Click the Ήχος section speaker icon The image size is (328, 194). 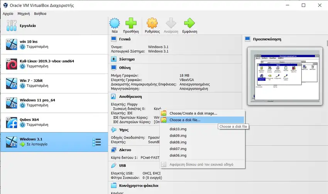113,130
